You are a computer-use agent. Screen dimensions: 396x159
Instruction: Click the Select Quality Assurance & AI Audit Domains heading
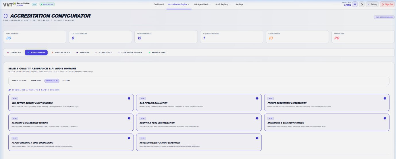coord(43,69)
